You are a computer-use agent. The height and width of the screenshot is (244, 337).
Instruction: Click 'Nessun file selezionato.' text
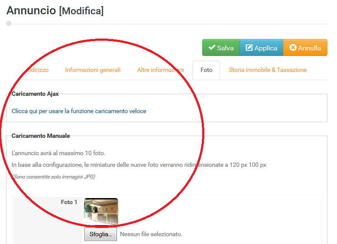coord(151,234)
